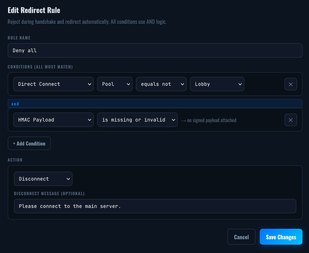
Task: Remove the Direct Connect Pool condition
Action: [x=291, y=84]
